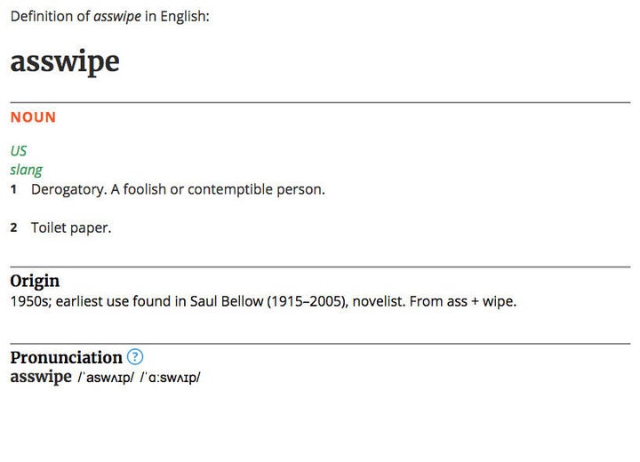Click the pronunciation help question mark icon
The height and width of the screenshot is (462, 640).
point(135,357)
